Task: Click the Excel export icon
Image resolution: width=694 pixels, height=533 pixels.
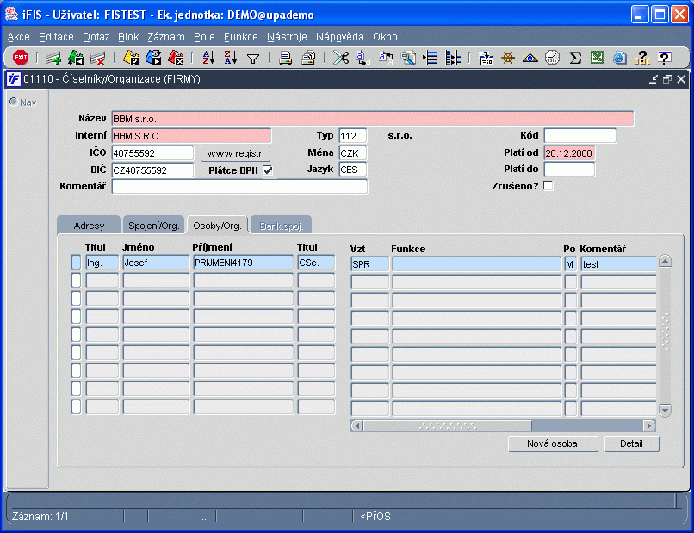Action: 597,58
